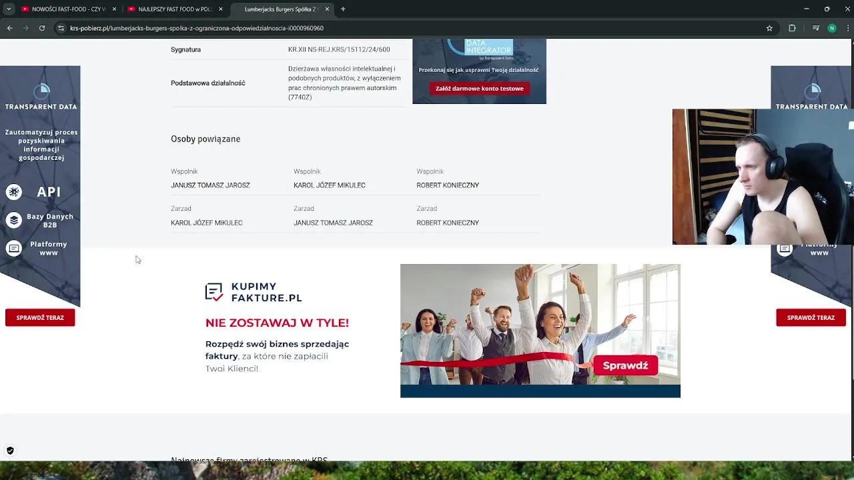Reload the page with the refresh icon
Image resolution: width=854 pixels, height=480 pixels.
point(42,28)
